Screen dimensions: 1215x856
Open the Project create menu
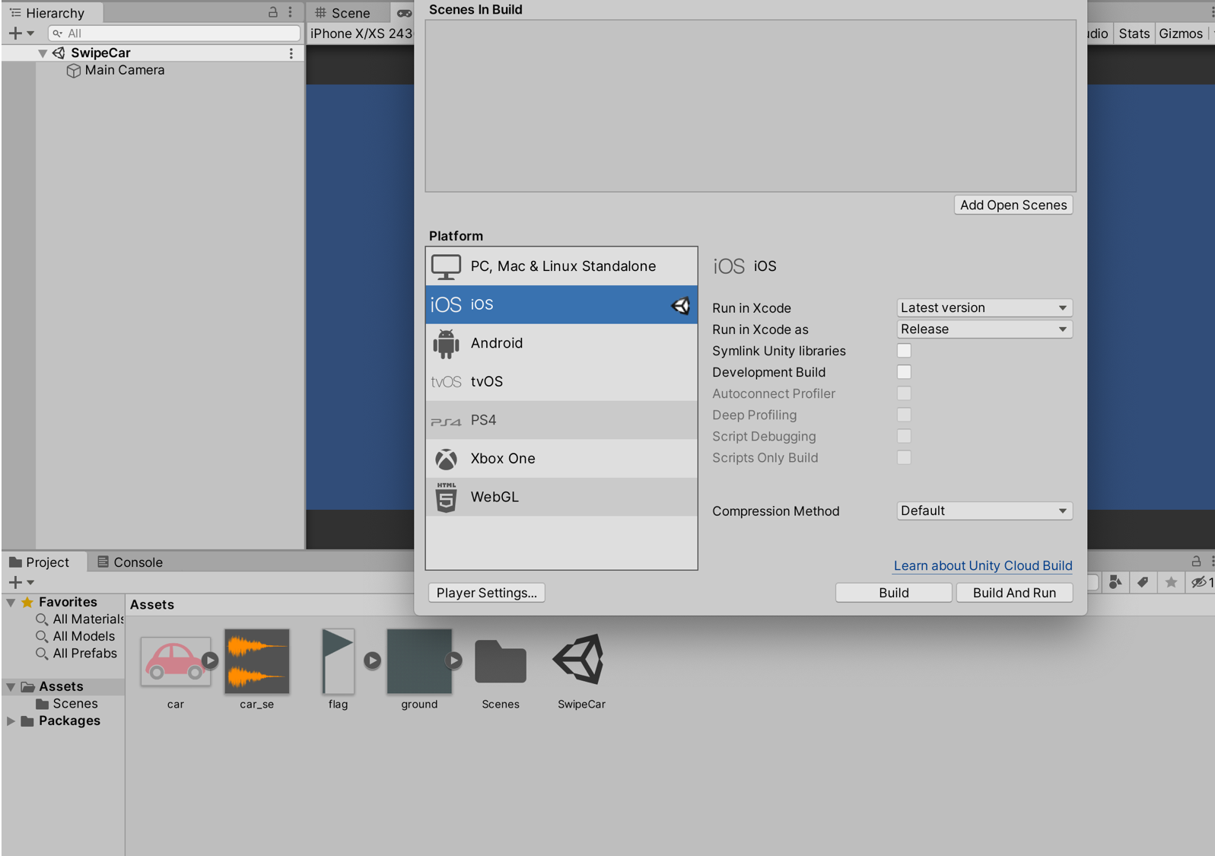coord(21,583)
